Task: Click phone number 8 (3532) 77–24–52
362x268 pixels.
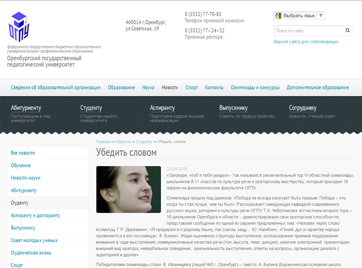Action: pyautogui.click(x=205, y=30)
